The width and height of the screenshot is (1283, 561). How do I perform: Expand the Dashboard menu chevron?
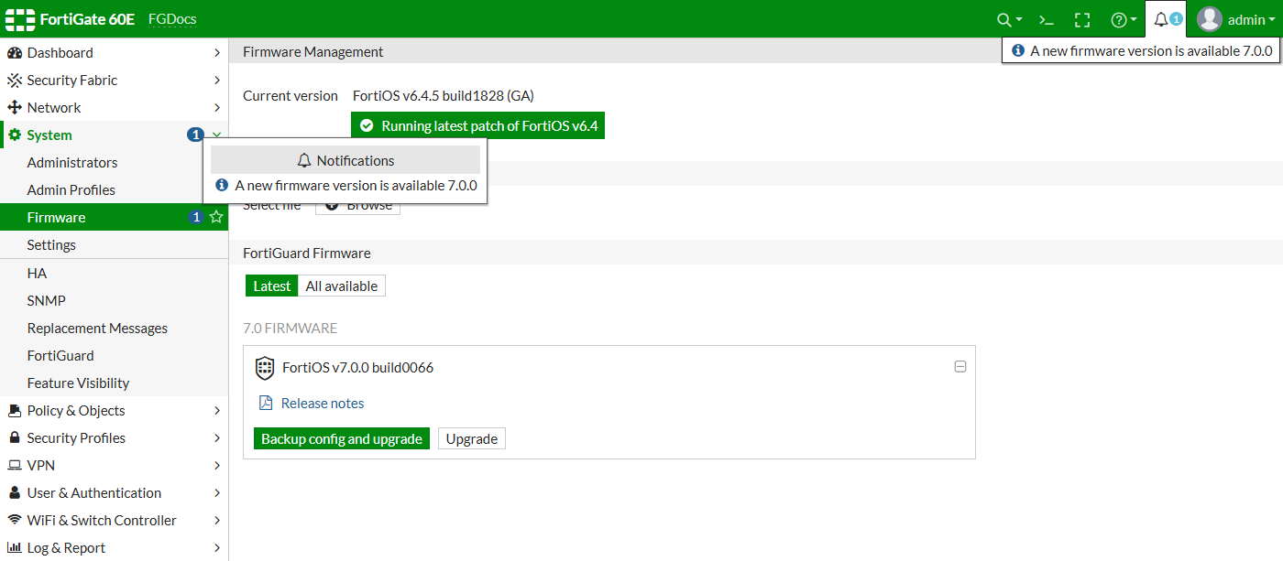pyautogui.click(x=217, y=53)
